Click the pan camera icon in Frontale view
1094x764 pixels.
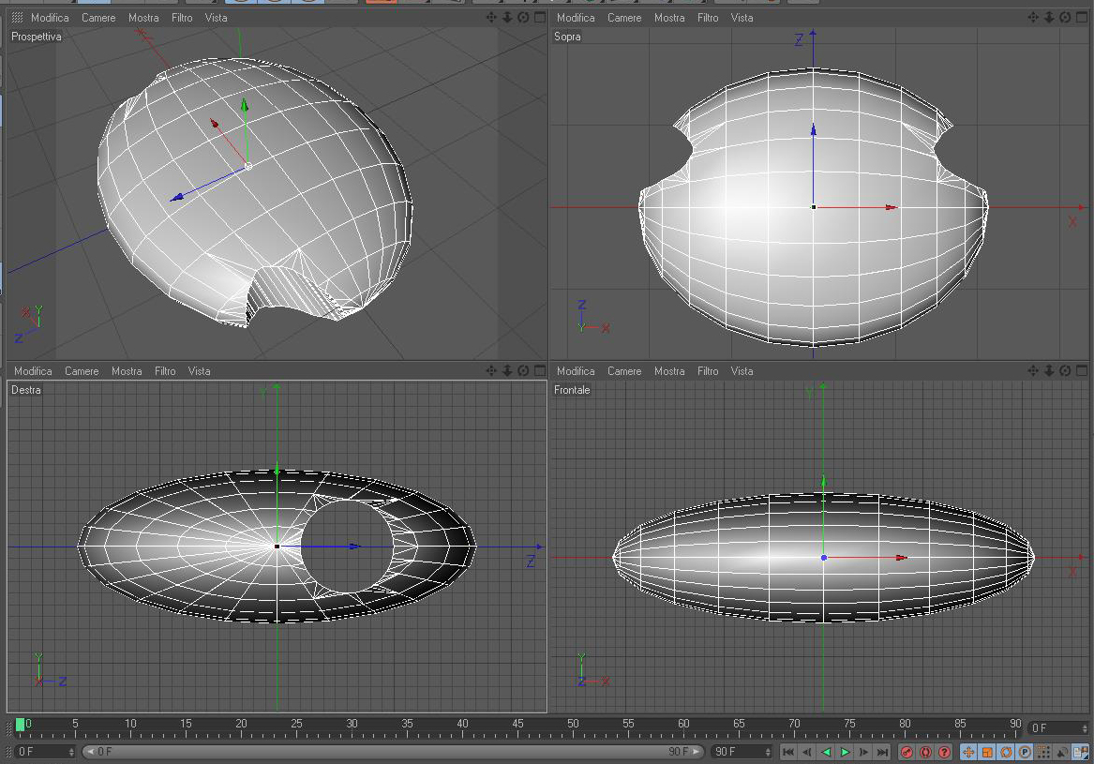click(1033, 370)
